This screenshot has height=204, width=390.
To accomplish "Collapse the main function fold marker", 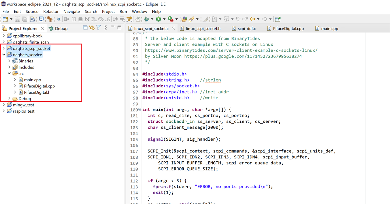I will (x=140, y=110).
